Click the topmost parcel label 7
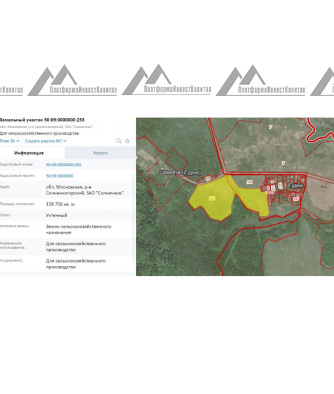 point(270,127)
